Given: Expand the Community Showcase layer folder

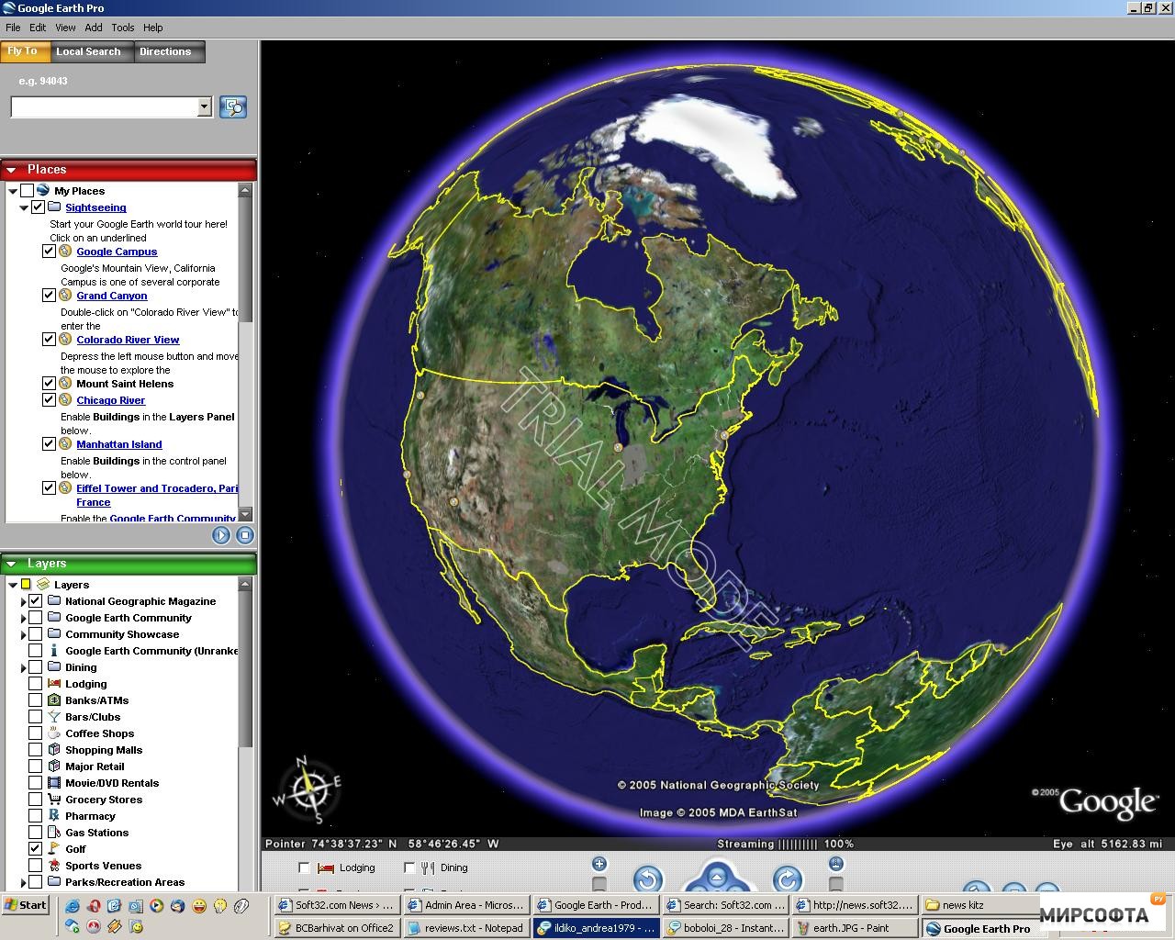Looking at the screenshot, I should [24, 634].
